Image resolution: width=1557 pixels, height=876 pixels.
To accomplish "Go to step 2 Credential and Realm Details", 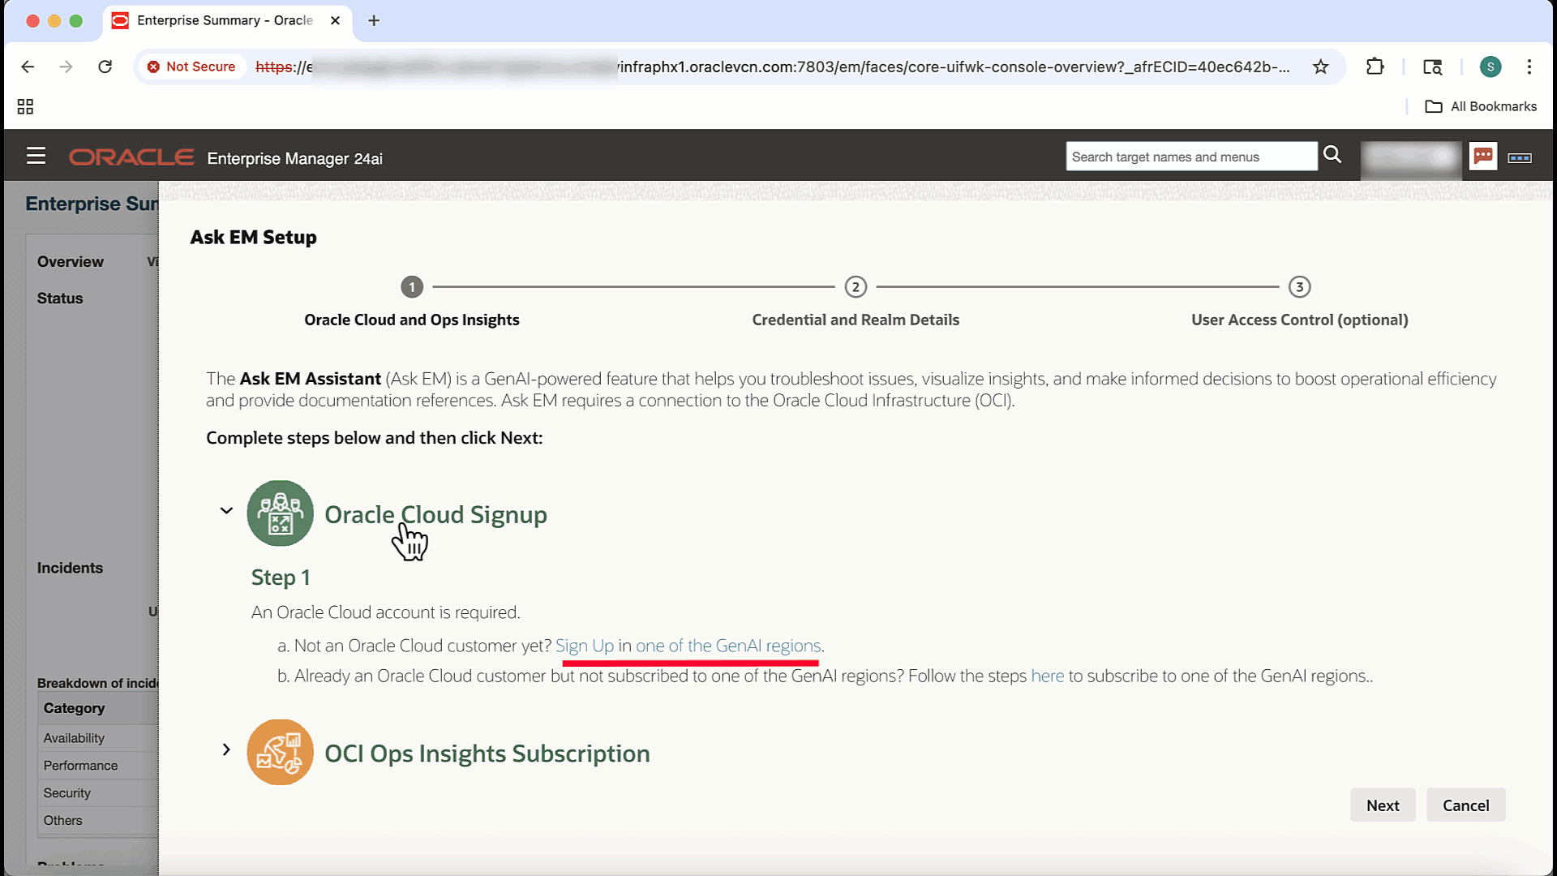I will 856,287.
